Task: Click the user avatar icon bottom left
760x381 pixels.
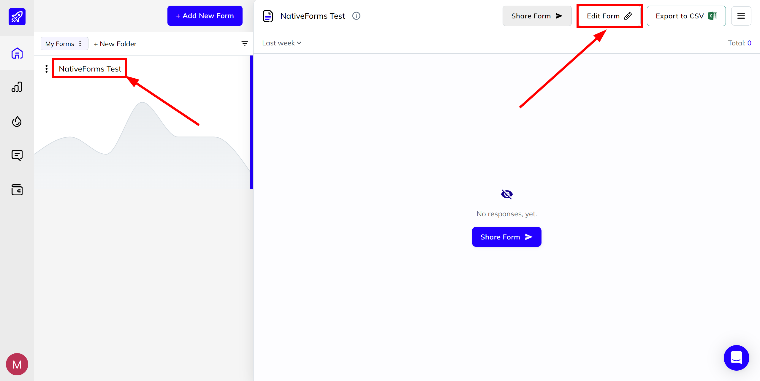Action: pos(17,363)
